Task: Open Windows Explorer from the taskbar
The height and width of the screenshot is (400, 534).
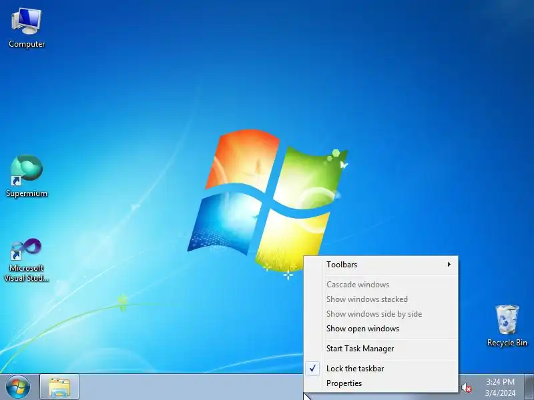Action: (59, 387)
